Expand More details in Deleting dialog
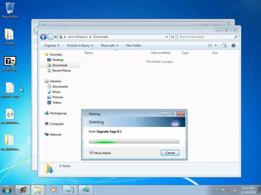 (x=100, y=153)
